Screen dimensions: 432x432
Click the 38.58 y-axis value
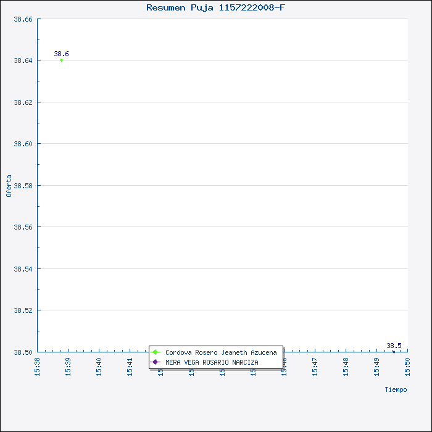point(23,185)
